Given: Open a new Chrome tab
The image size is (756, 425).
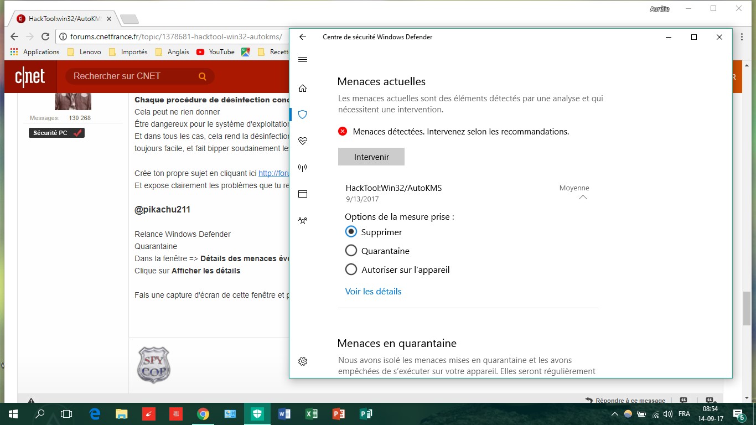Looking at the screenshot, I should (129, 19).
